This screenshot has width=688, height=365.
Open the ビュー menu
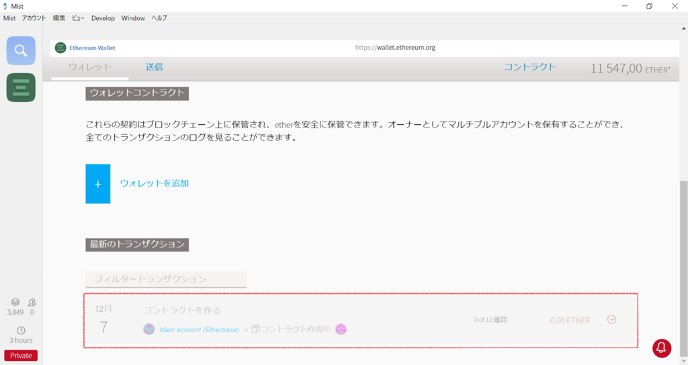[x=78, y=18]
